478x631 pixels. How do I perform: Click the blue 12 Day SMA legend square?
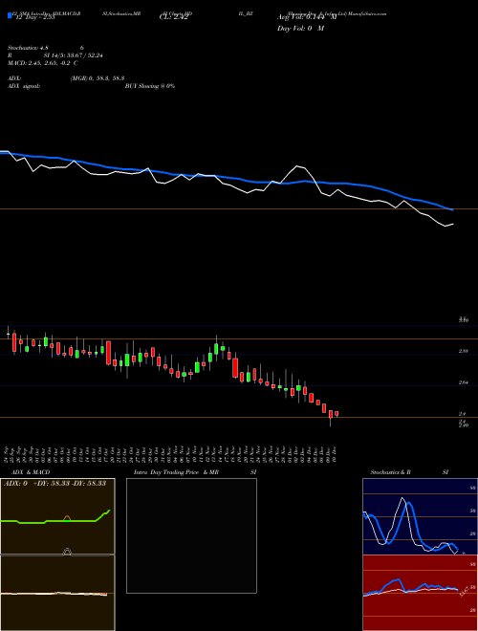[x=10, y=15]
